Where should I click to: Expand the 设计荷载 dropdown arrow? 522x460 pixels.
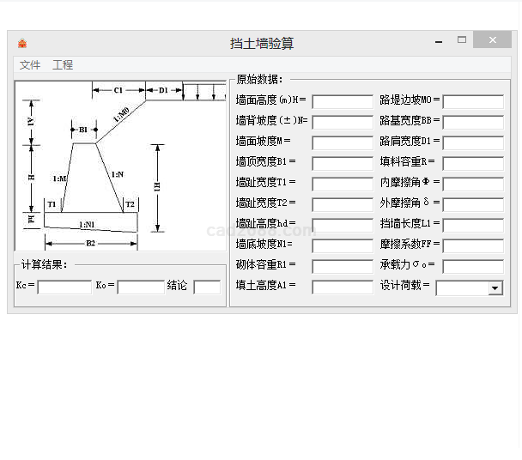pos(495,288)
